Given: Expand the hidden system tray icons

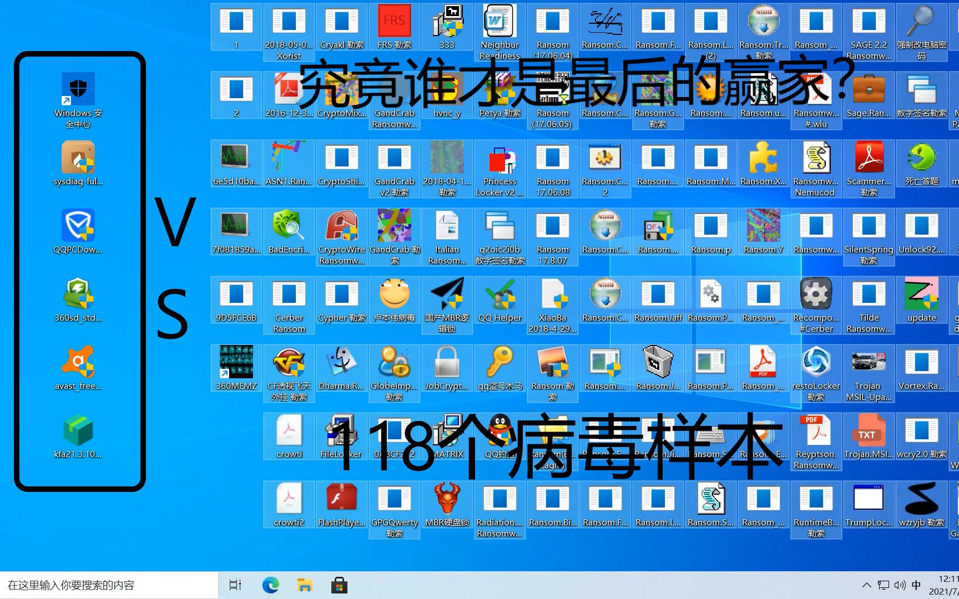Looking at the screenshot, I should coord(866,585).
